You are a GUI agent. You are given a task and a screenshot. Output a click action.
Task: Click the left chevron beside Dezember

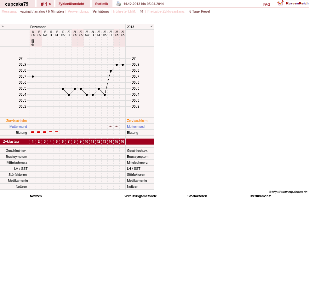pos(3,27)
